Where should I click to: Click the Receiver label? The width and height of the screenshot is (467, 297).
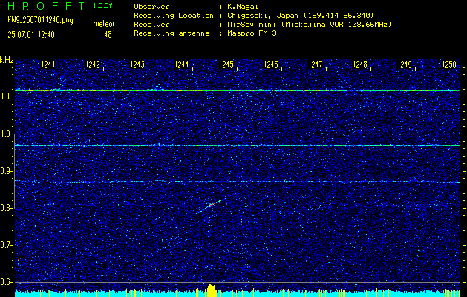tap(151, 24)
